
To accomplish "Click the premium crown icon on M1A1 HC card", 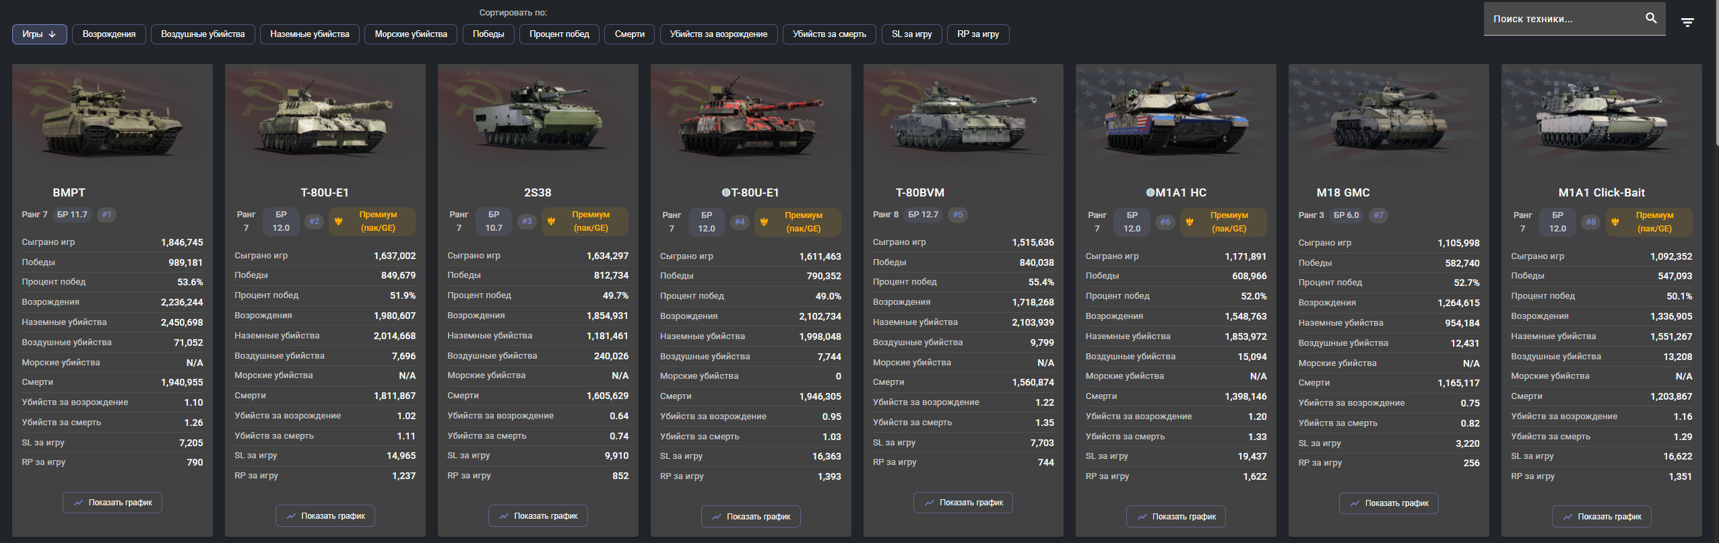I will (1190, 222).
